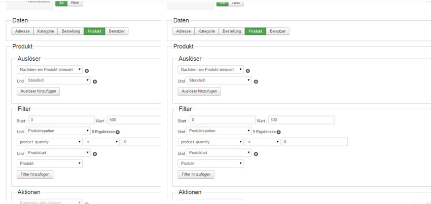Open the Stündlich dropdown in left panel
The height and width of the screenshot is (204, 431).
click(58, 80)
